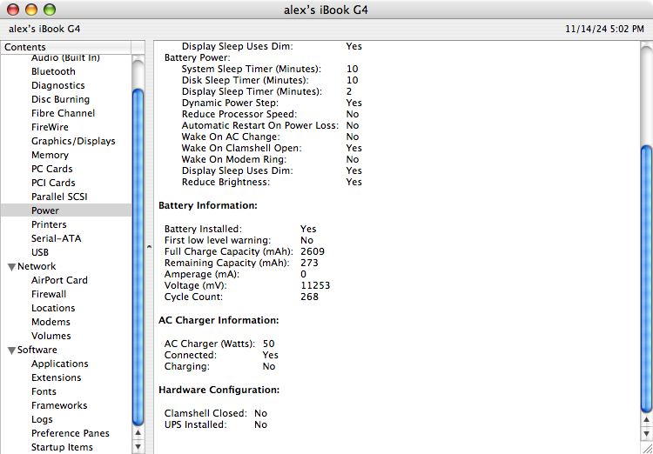Select Firewall under Network
The height and width of the screenshot is (454, 653).
[x=49, y=294]
